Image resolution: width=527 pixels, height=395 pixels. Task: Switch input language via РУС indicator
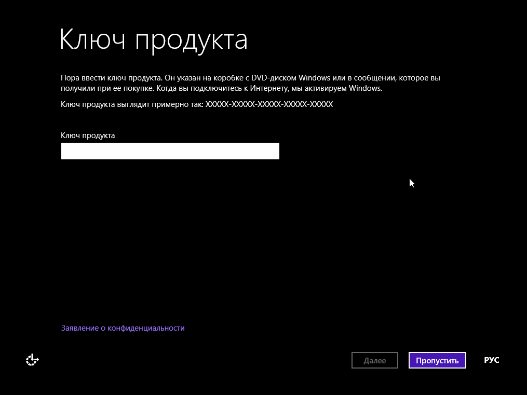click(x=491, y=360)
